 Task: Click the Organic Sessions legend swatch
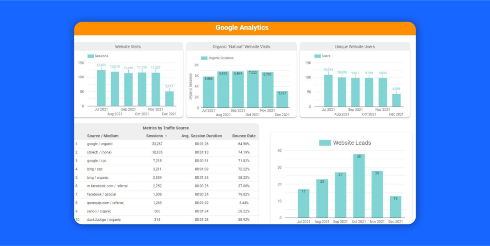click(204, 58)
